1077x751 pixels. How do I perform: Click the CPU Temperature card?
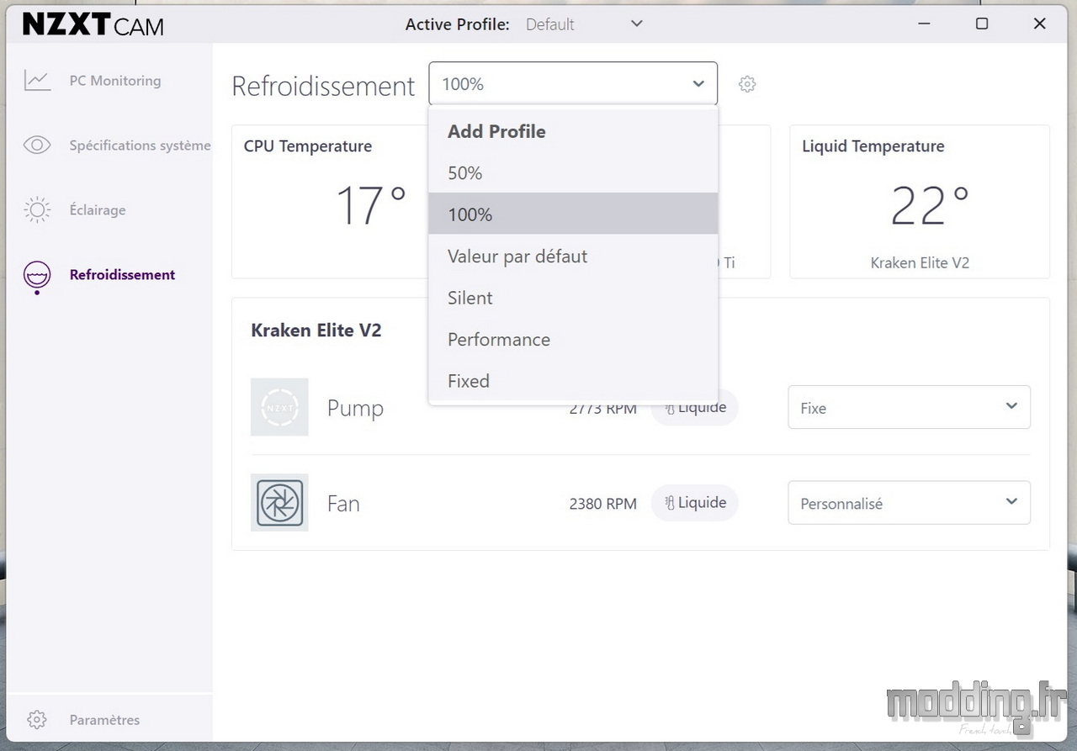coord(330,202)
